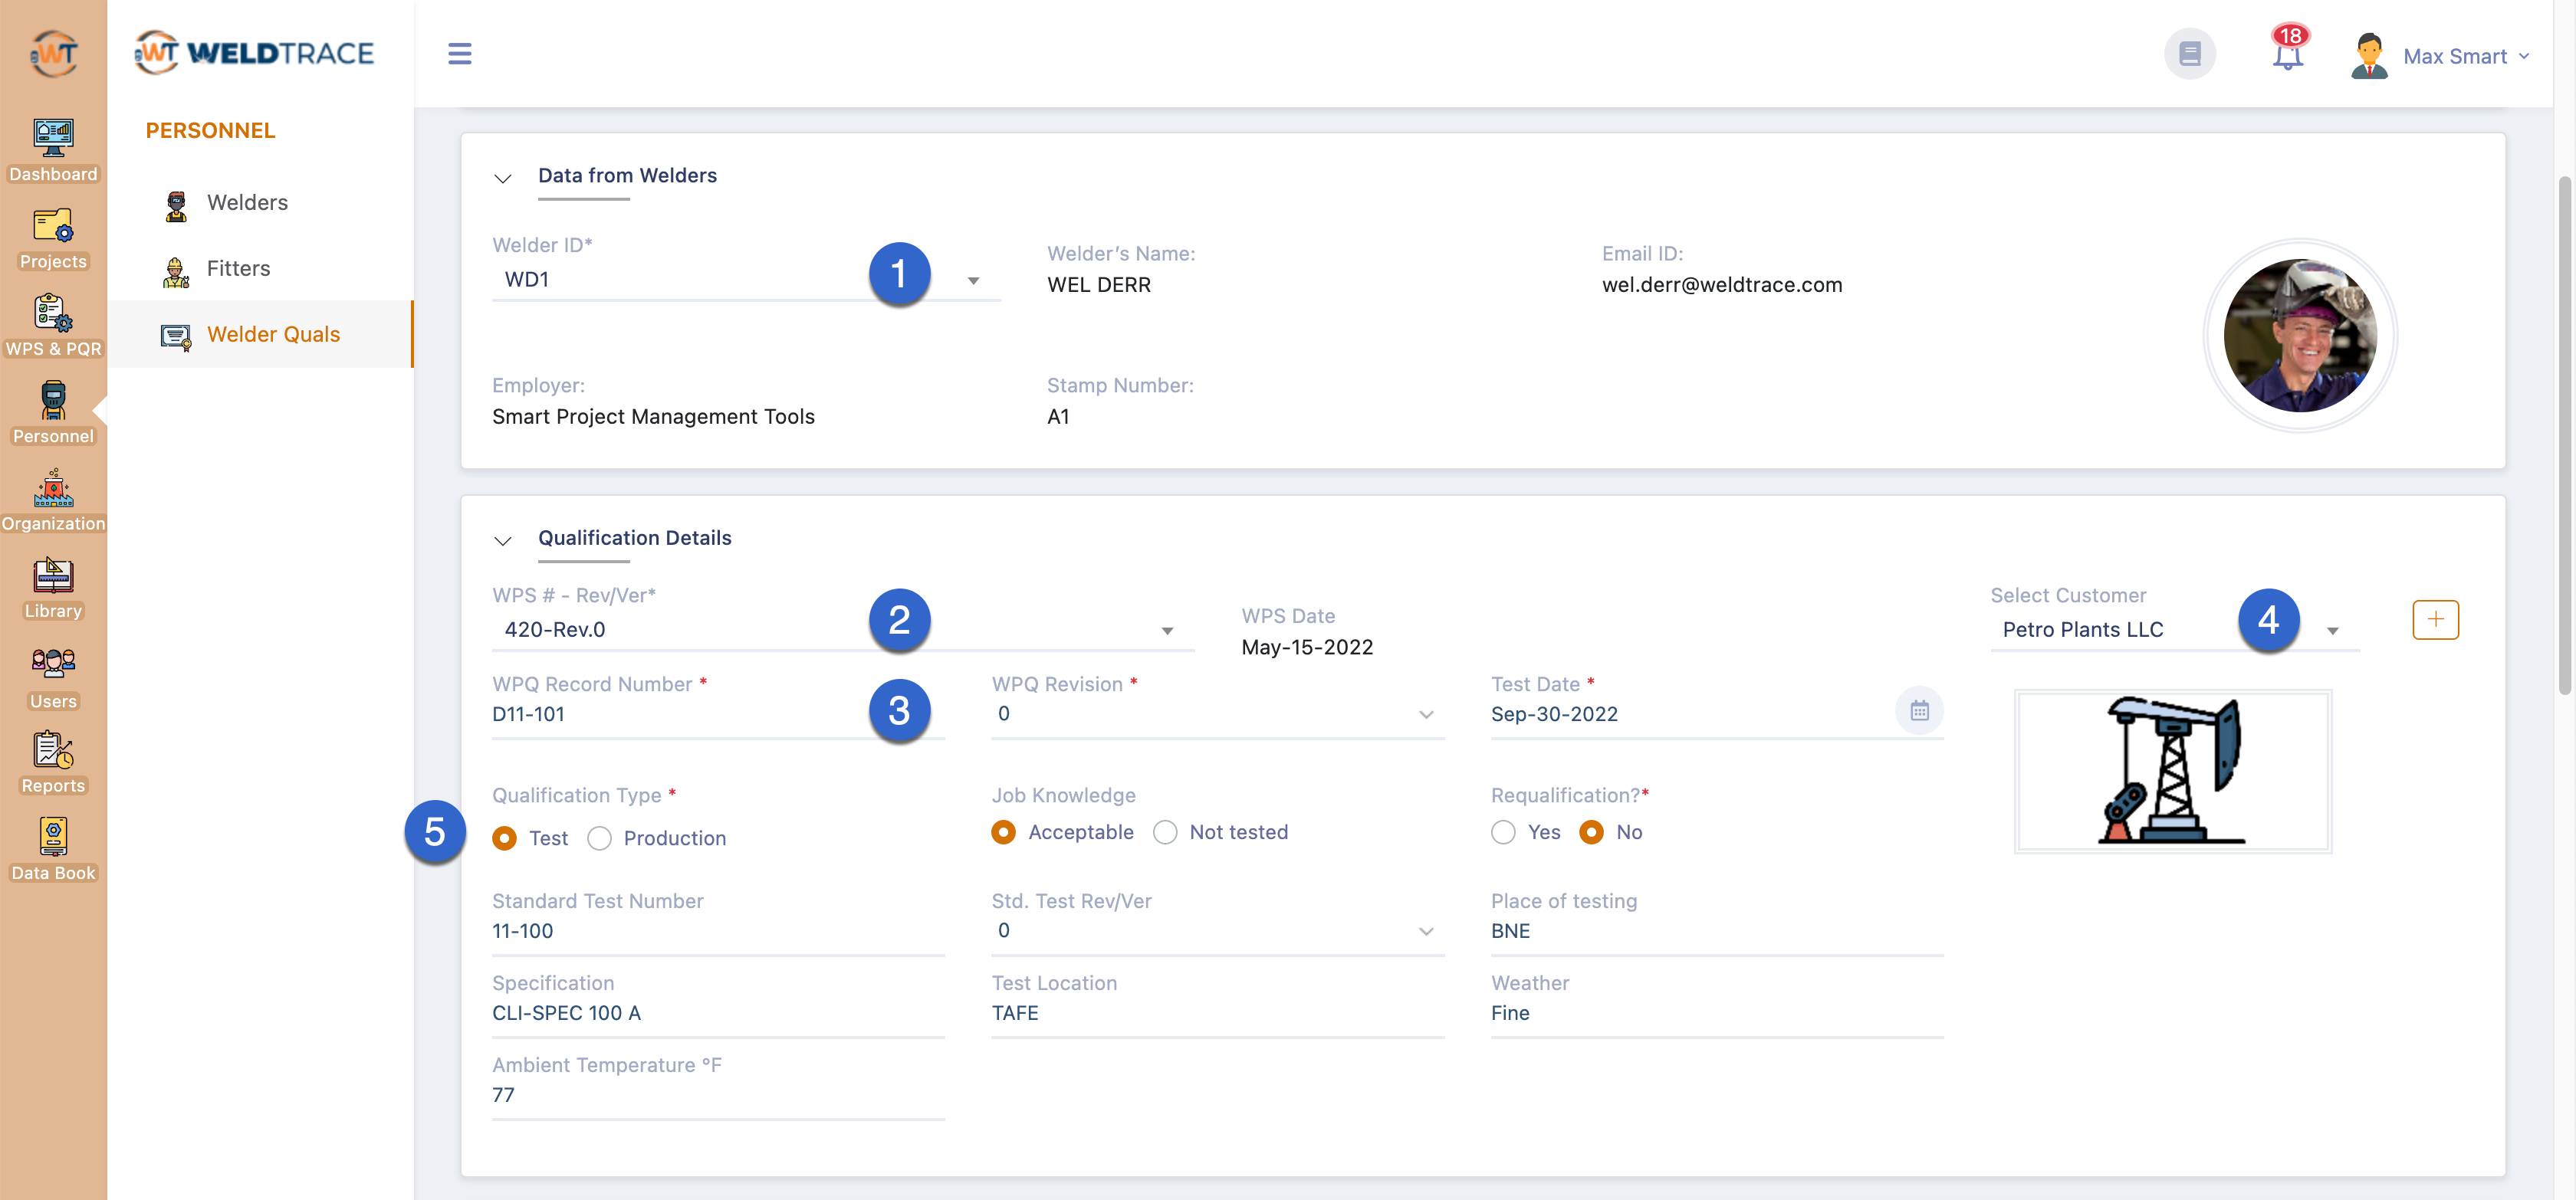Click the WELDTRACE logo
Viewport: 2576px width, 1200px height.
pyautogui.click(x=254, y=52)
